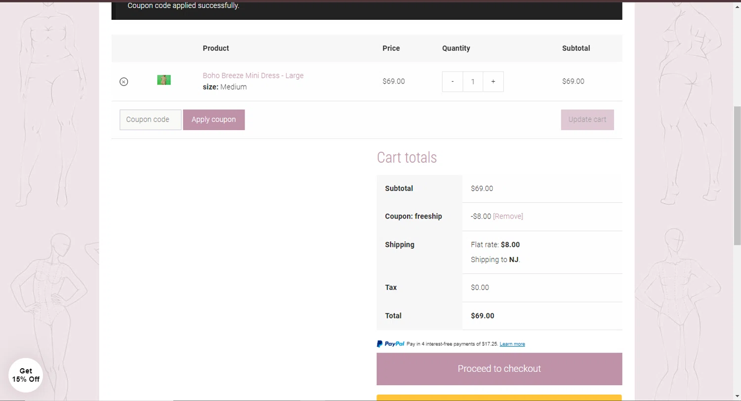
Task: Click the Cart totals heading
Action: 407,158
